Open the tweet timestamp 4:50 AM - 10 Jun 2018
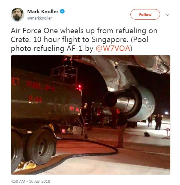Viewport: 180px width, 185px height. [x=30, y=181]
